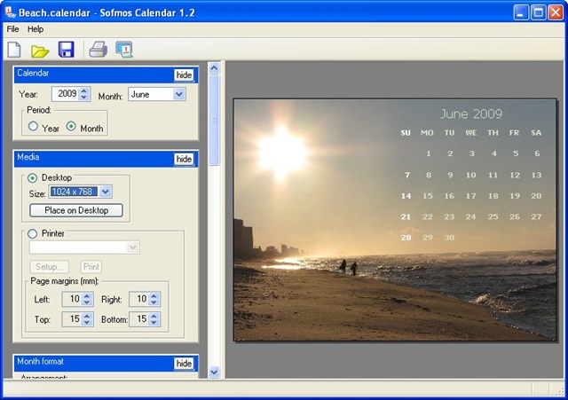The image size is (568, 400).
Task: Open the Help menu
Action: (x=35, y=29)
